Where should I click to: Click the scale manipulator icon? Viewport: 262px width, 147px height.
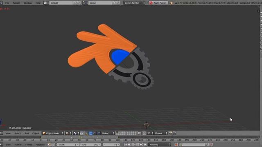tap(98, 133)
